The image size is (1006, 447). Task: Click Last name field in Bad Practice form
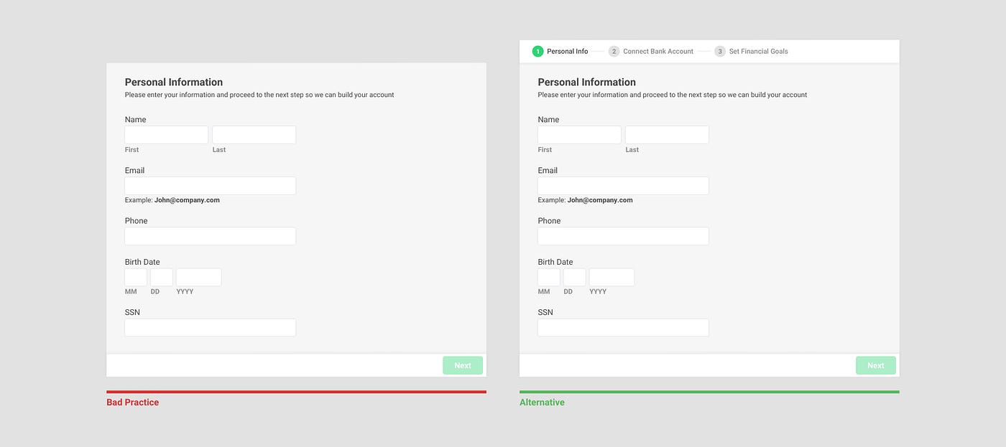(x=254, y=135)
